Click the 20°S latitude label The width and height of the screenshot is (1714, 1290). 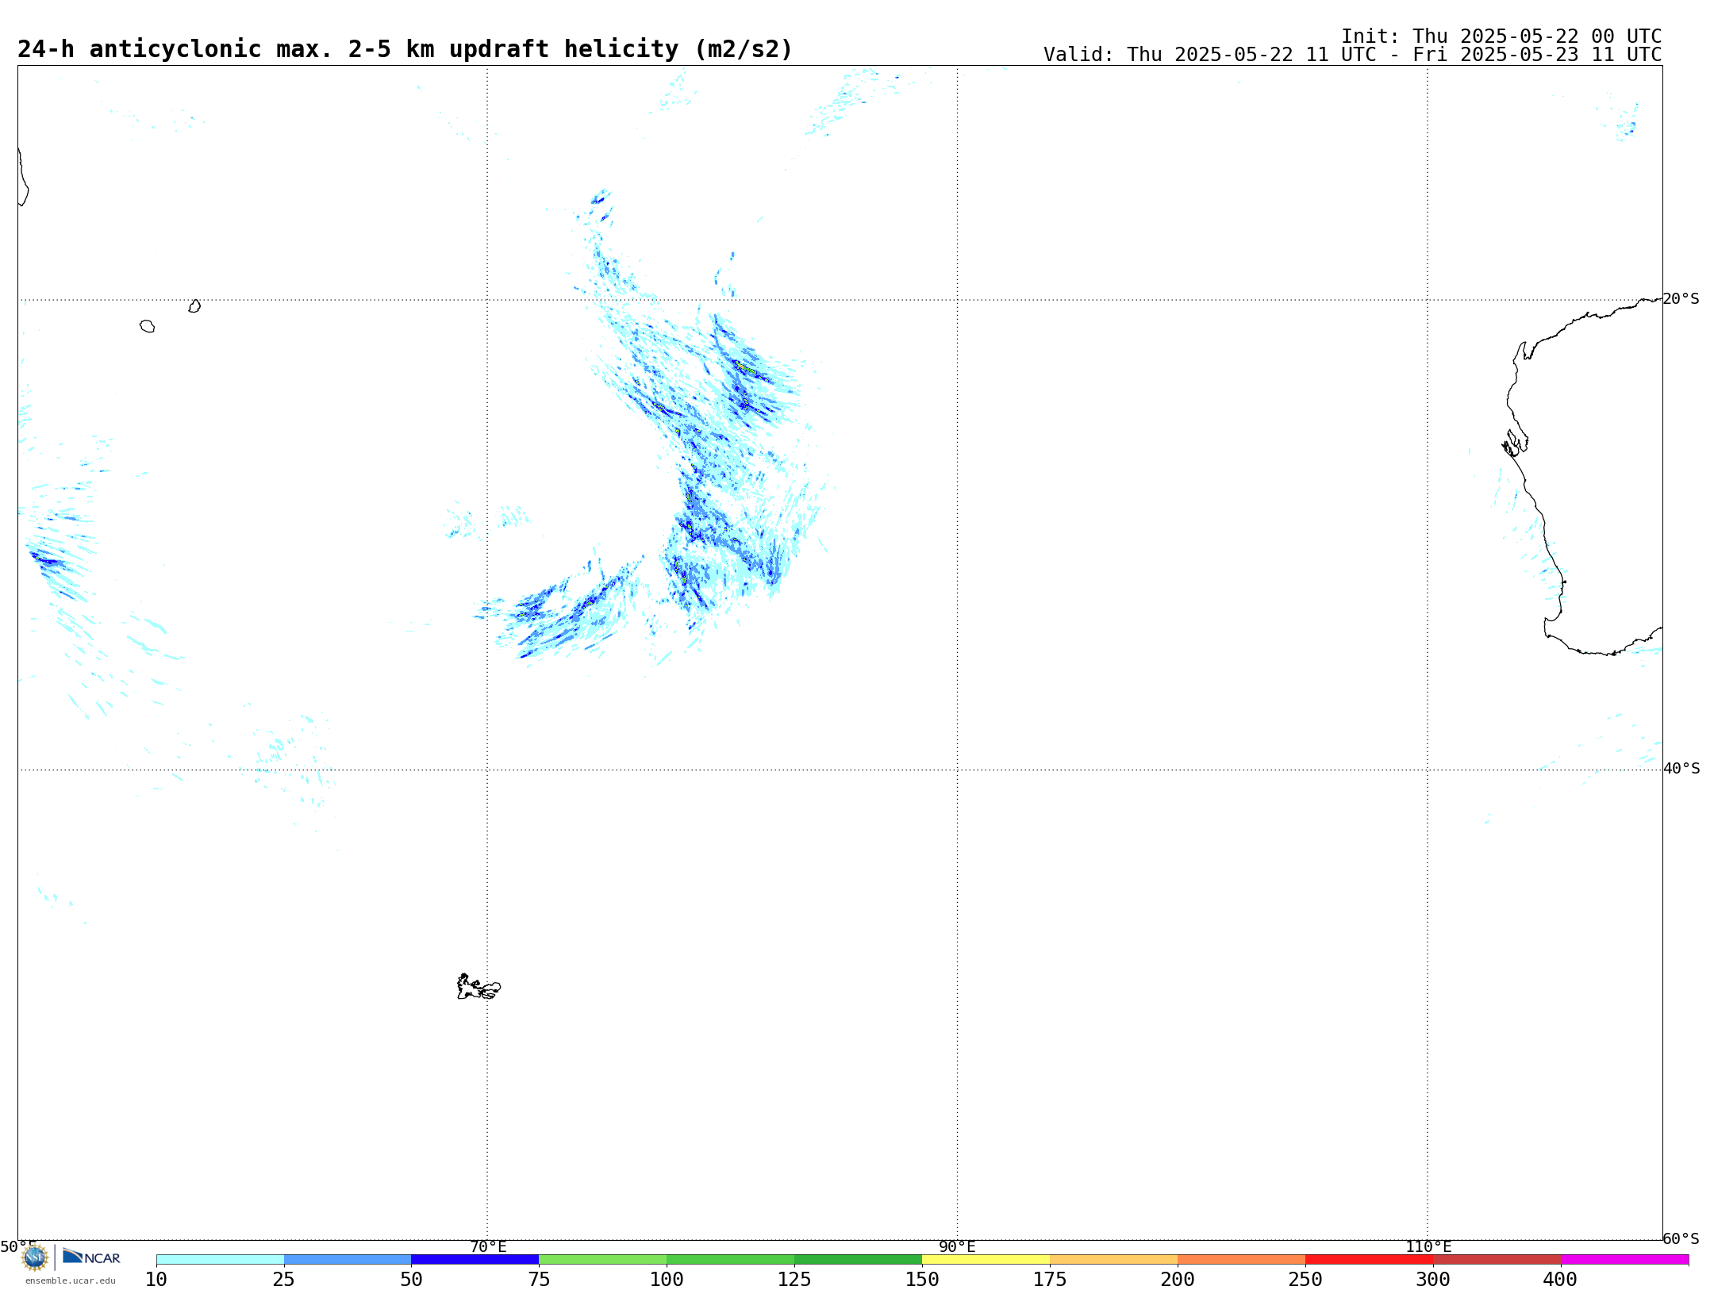pos(1681,299)
